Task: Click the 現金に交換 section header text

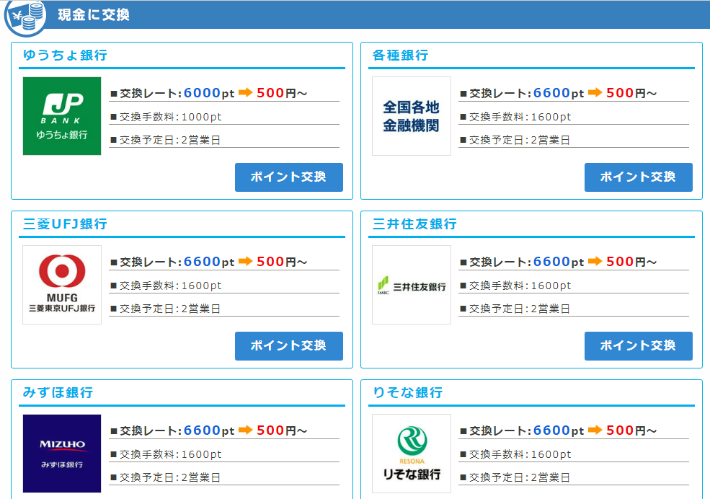Action: point(94,14)
